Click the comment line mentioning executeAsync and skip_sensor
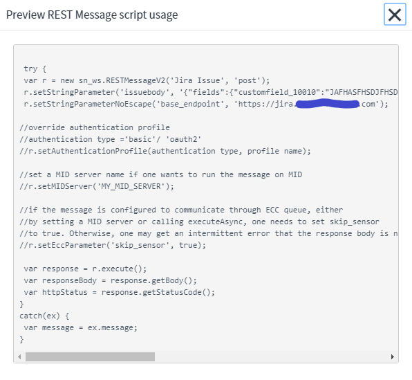 (x=199, y=222)
